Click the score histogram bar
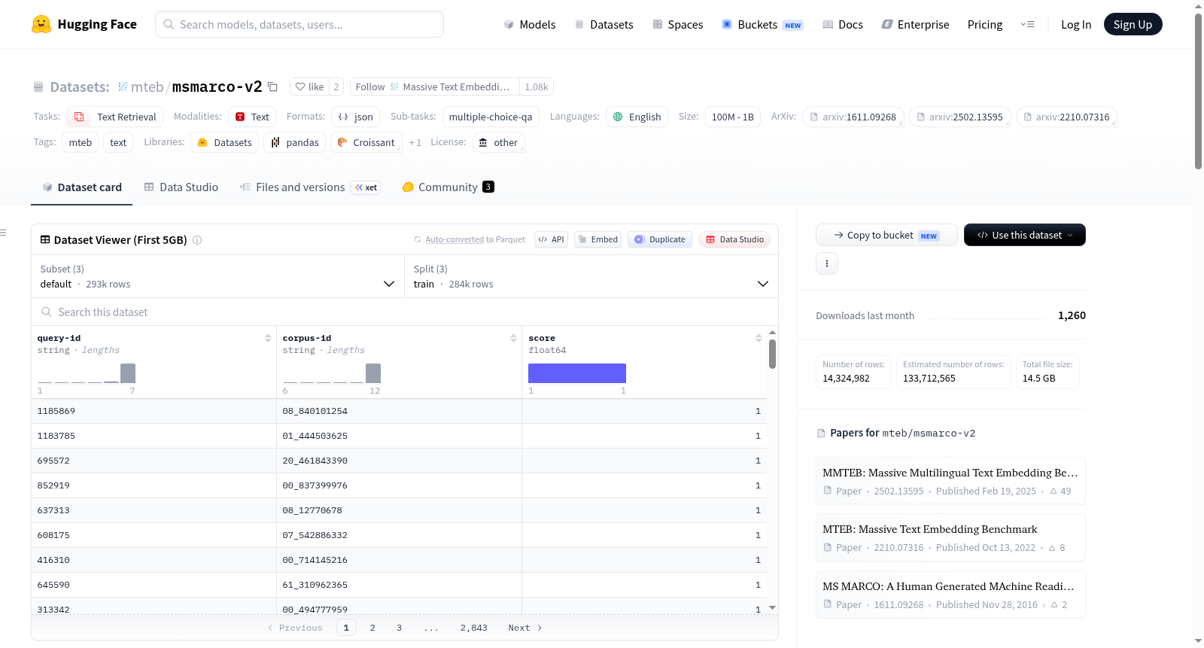Screen dimensions: 1204x648 click(577, 373)
